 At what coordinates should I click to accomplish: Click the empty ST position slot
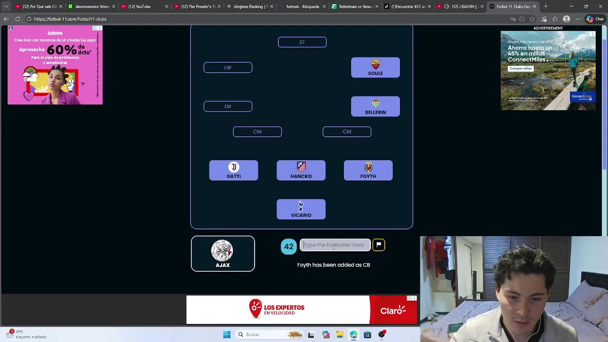click(x=302, y=42)
